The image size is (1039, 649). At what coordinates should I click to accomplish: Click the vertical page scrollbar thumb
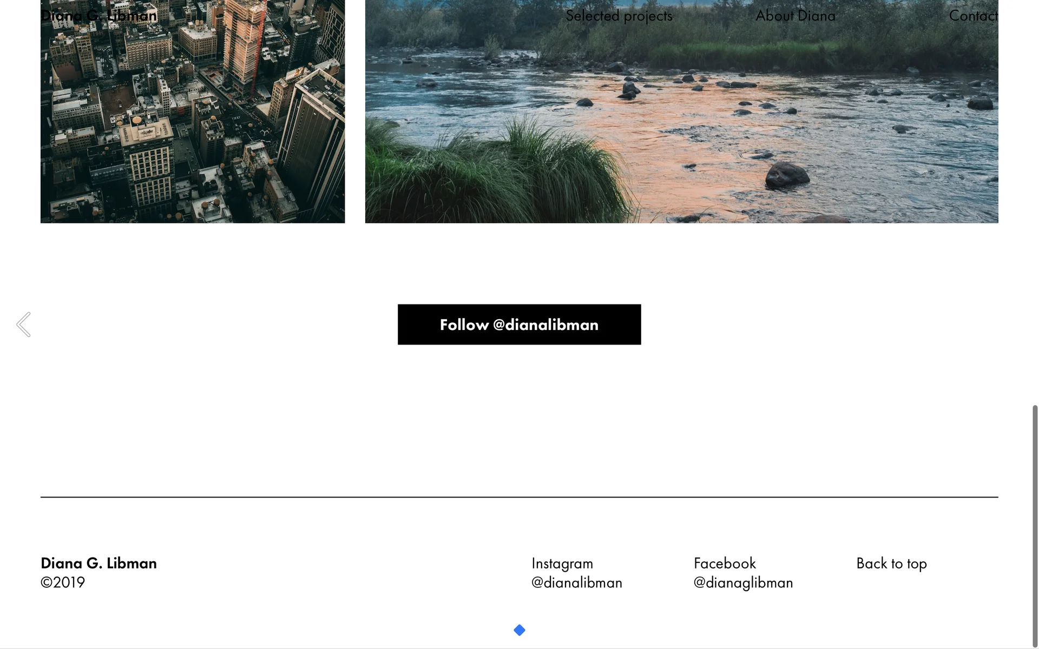point(1035,525)
